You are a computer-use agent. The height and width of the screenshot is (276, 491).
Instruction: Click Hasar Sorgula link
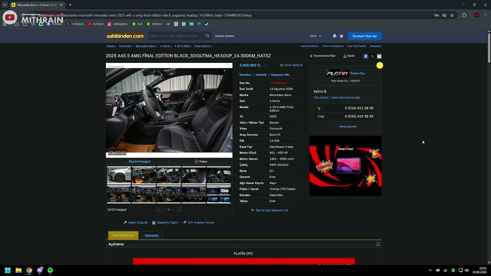pyautogui.click(x=135, y=222)
